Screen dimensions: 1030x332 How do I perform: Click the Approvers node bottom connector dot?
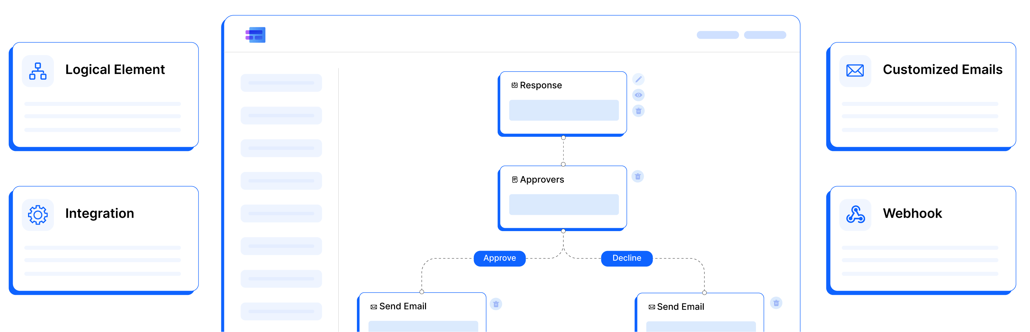pyautogui.click(x=563, y=231)
